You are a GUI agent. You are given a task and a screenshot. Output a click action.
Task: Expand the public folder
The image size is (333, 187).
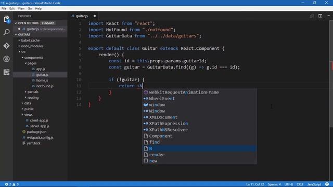pyautogui.click(x=29, y=109)
